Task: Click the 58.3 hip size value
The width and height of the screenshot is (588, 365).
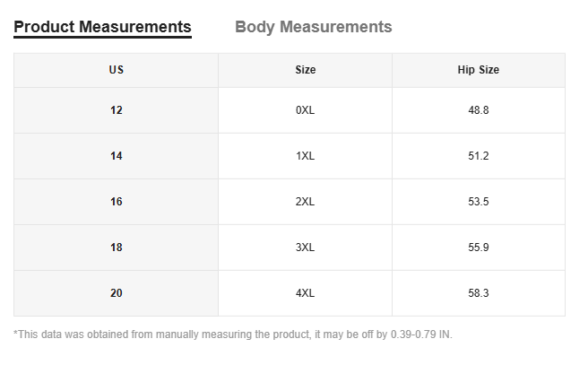Action: [478, 293]
